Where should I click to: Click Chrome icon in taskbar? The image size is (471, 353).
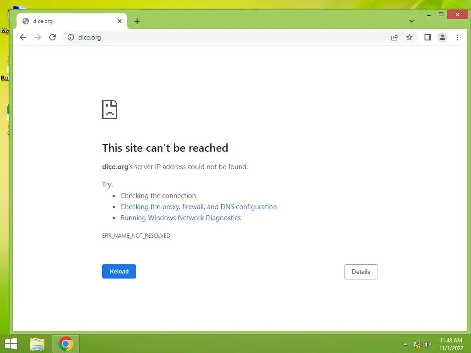66,344
